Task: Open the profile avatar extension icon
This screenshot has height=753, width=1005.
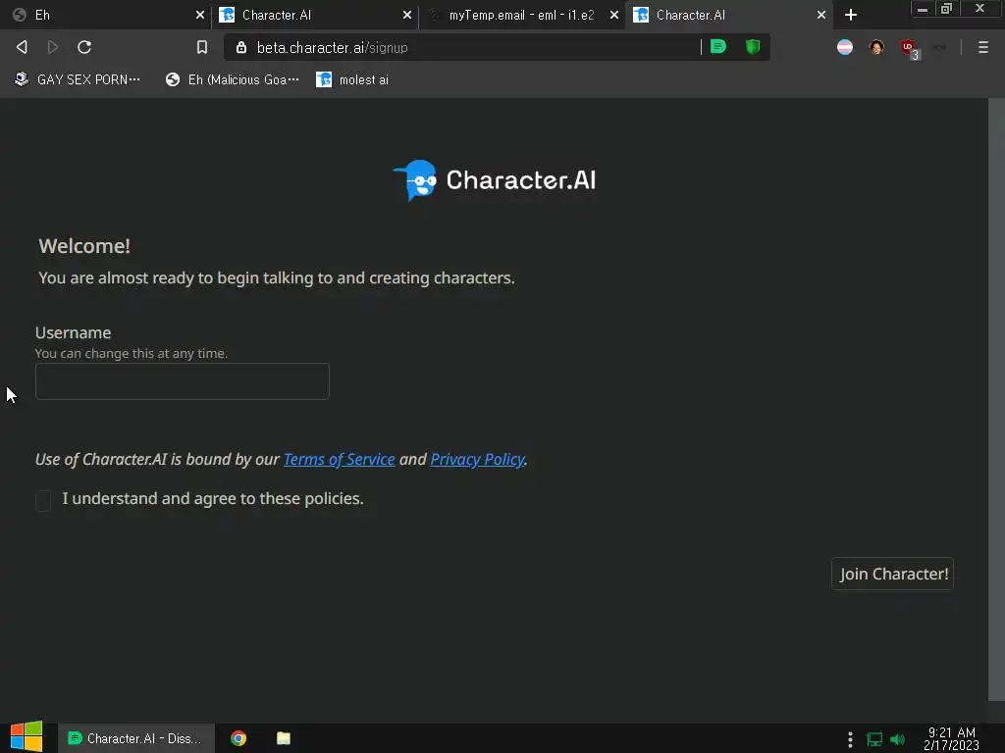Action: click(876, 47)
